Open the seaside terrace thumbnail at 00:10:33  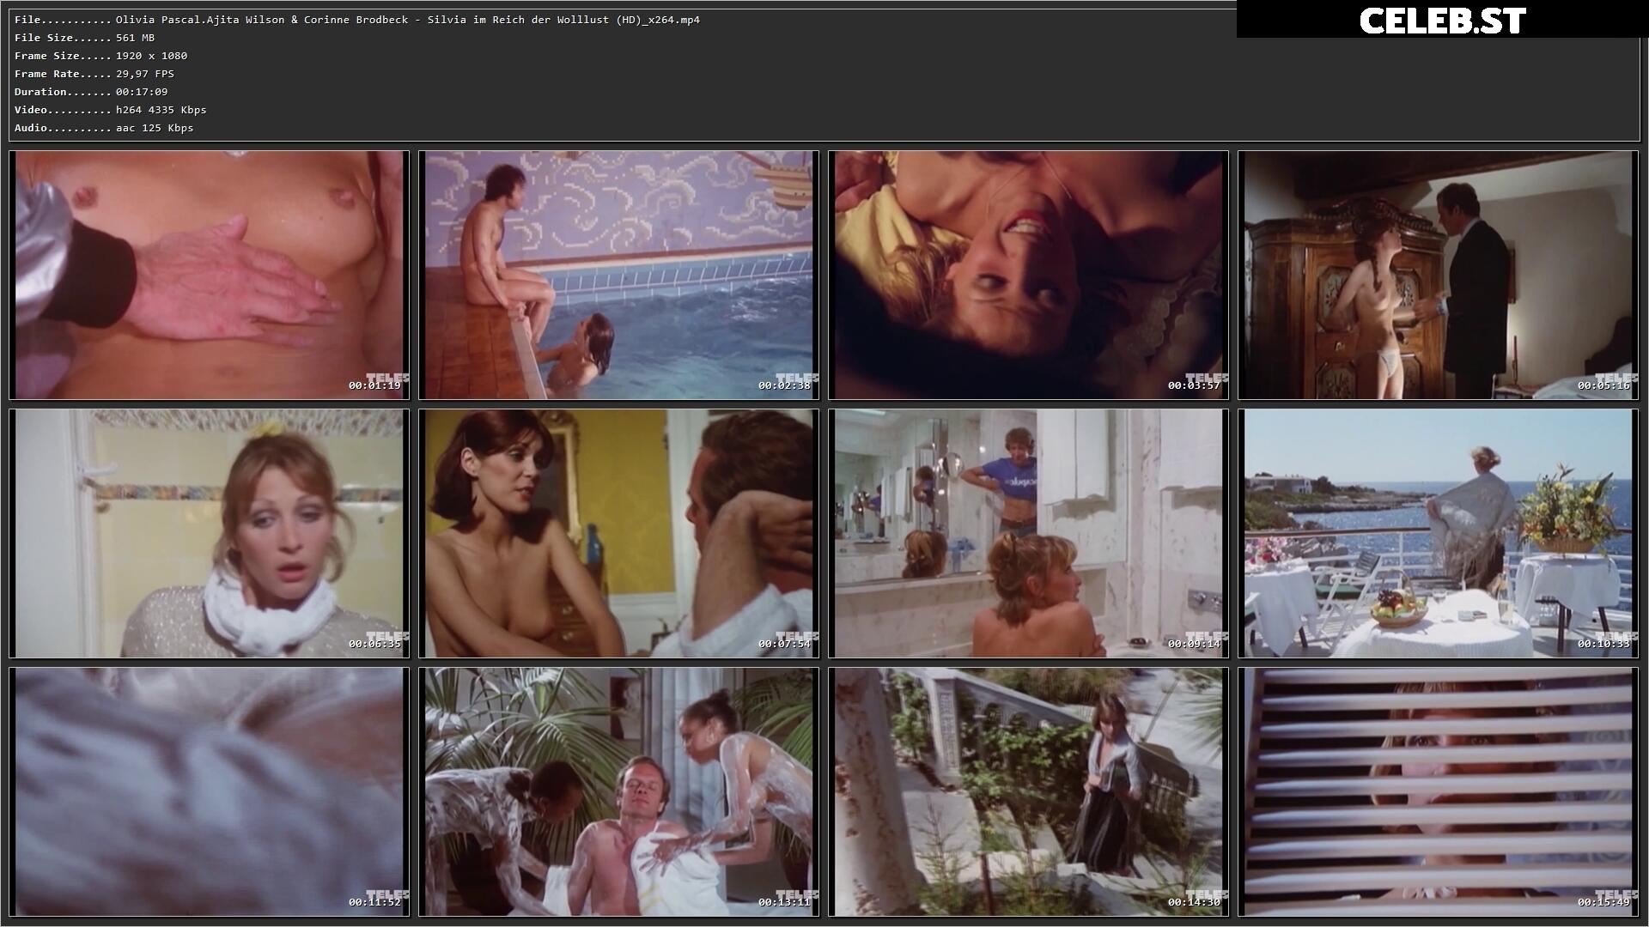click(x=1438, y=533)
